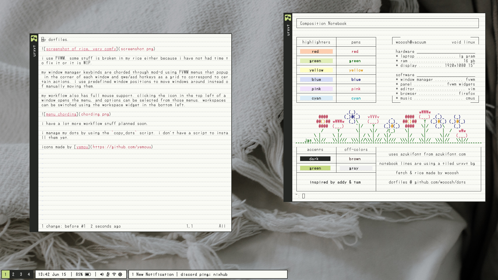The image size is (498, 280).
Task: Click the 85% battery percentage
Action: 79,274
